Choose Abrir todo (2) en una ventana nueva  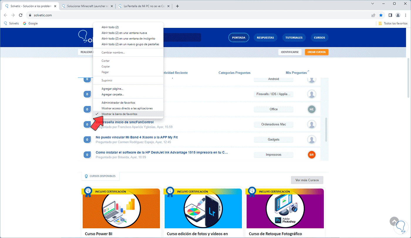(128, 33)
